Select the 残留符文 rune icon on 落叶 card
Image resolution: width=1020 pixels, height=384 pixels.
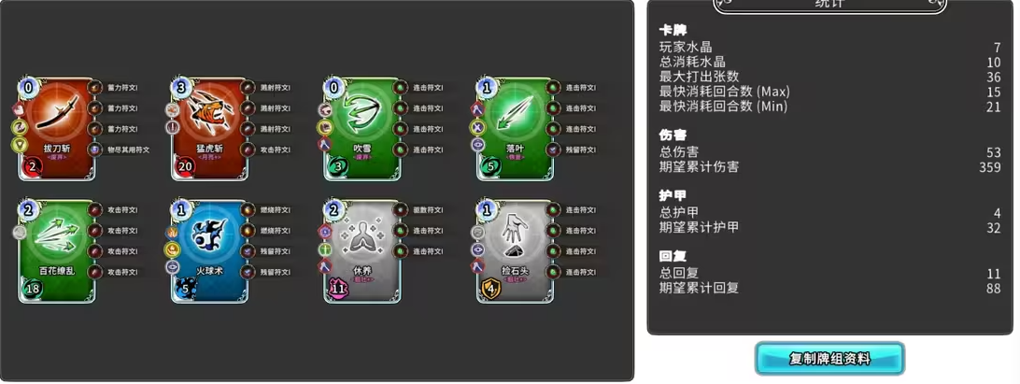[x=554, y=149]
